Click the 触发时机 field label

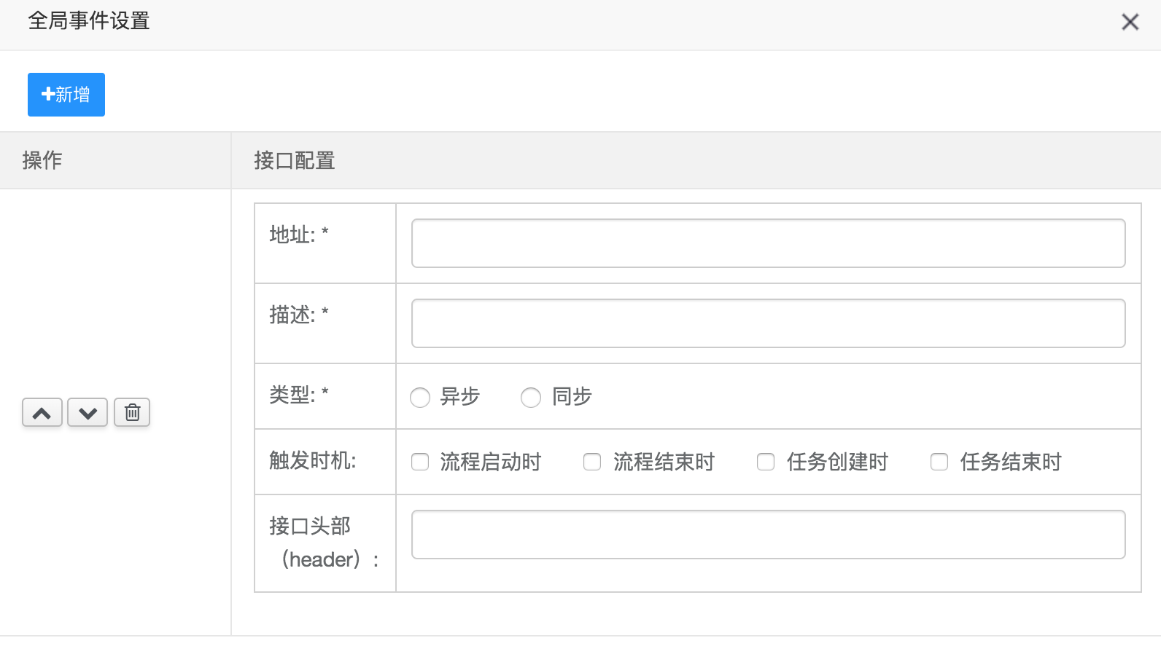click(313, 460)
